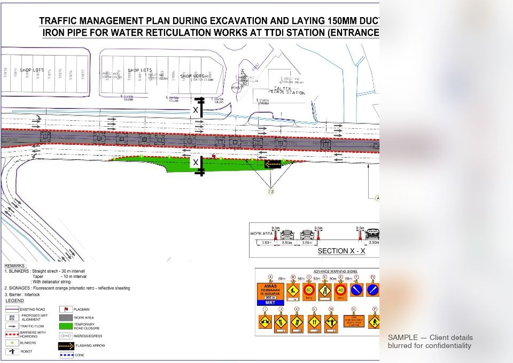Click the Traffic Flow arrow legend icon
Viewport: 513px width, 363px height.
[11, 326]
